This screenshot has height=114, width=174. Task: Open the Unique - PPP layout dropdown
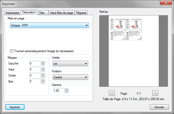(49, 25)
